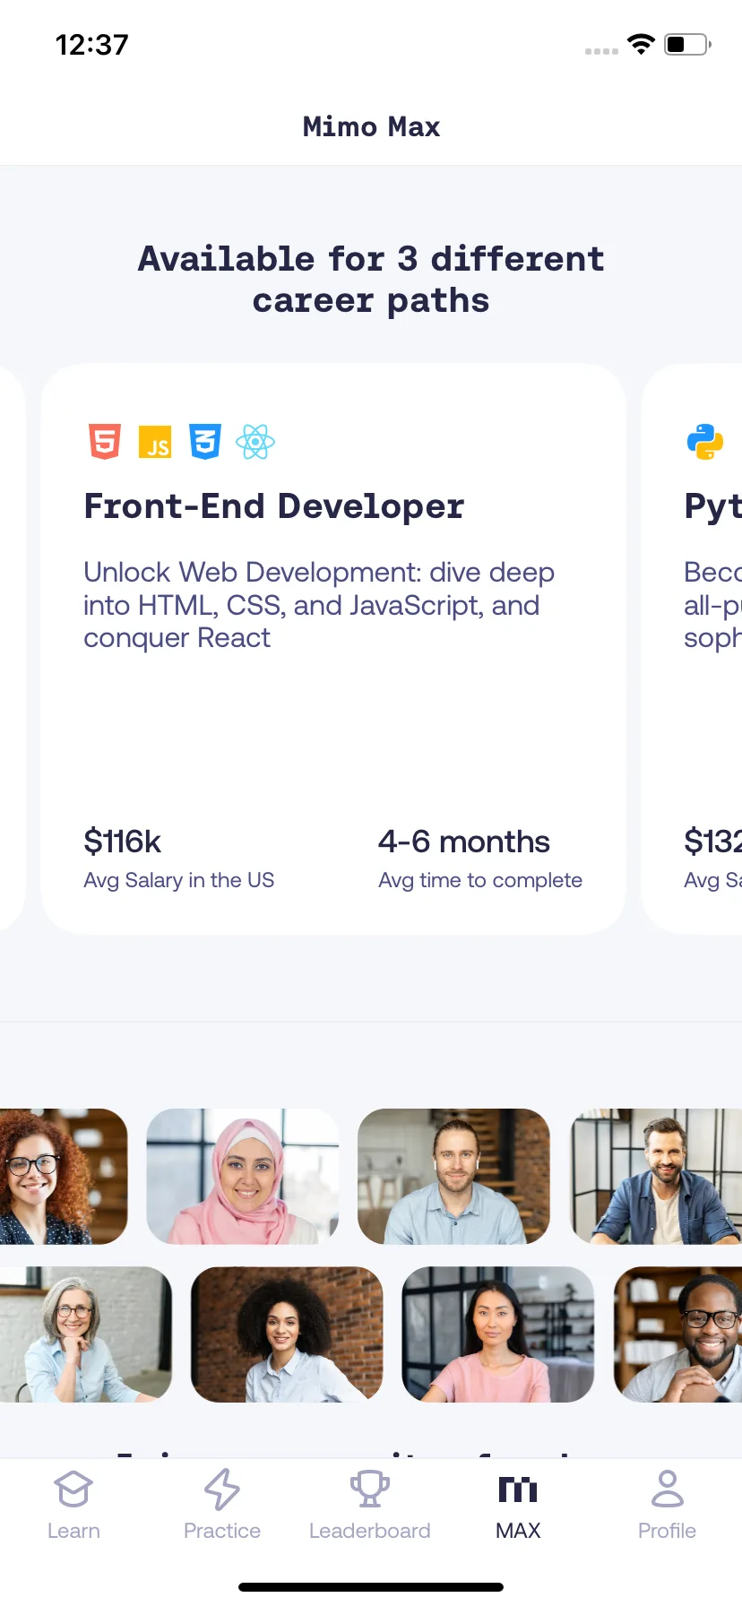Open the Learn tab
742x1606 pixels.
tap(73, 1506)
